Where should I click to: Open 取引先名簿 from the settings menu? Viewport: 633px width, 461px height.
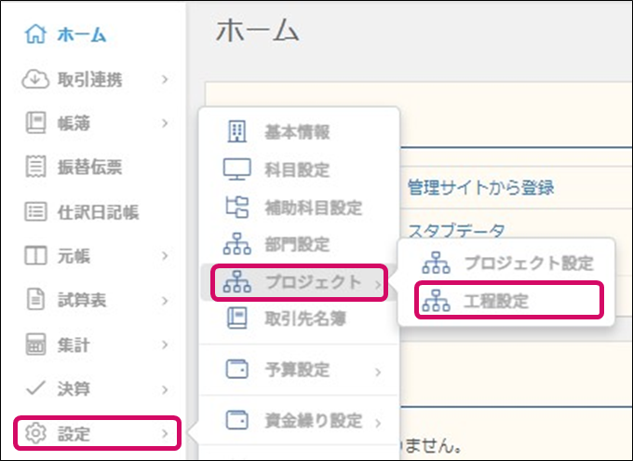coord(303,319)
